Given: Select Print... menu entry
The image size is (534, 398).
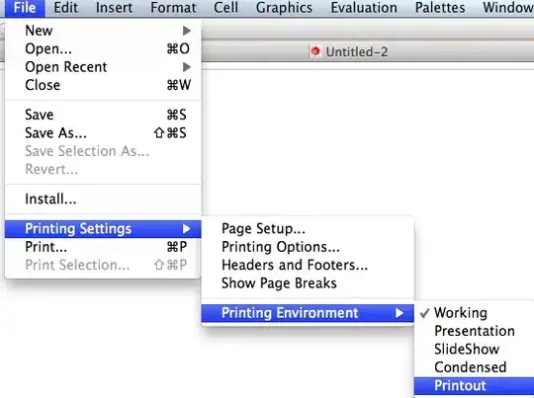Looking at the screenshot, I should tap(103, 247).
